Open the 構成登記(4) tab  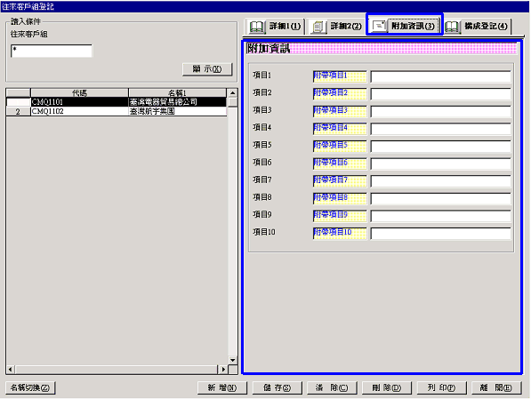click(x=478, y=27)
